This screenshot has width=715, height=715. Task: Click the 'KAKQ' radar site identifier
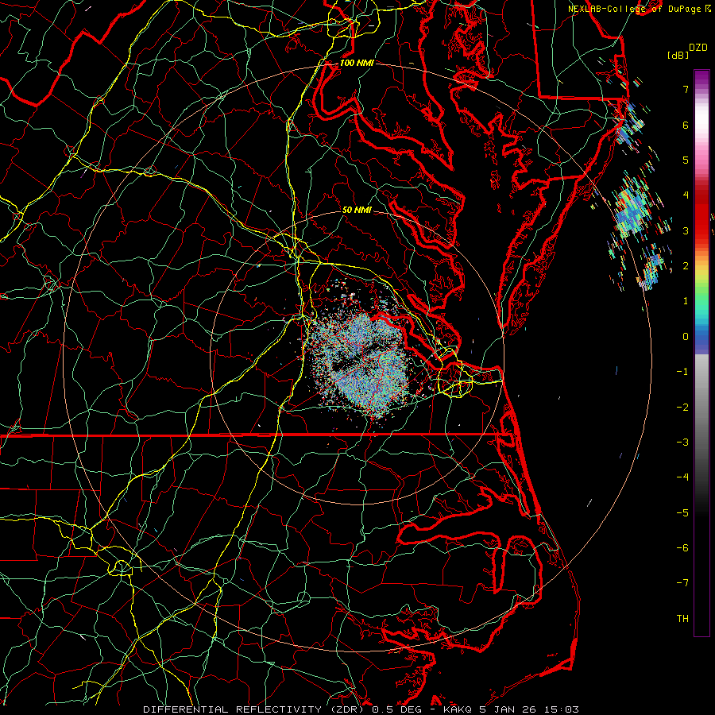pos(458,709)
